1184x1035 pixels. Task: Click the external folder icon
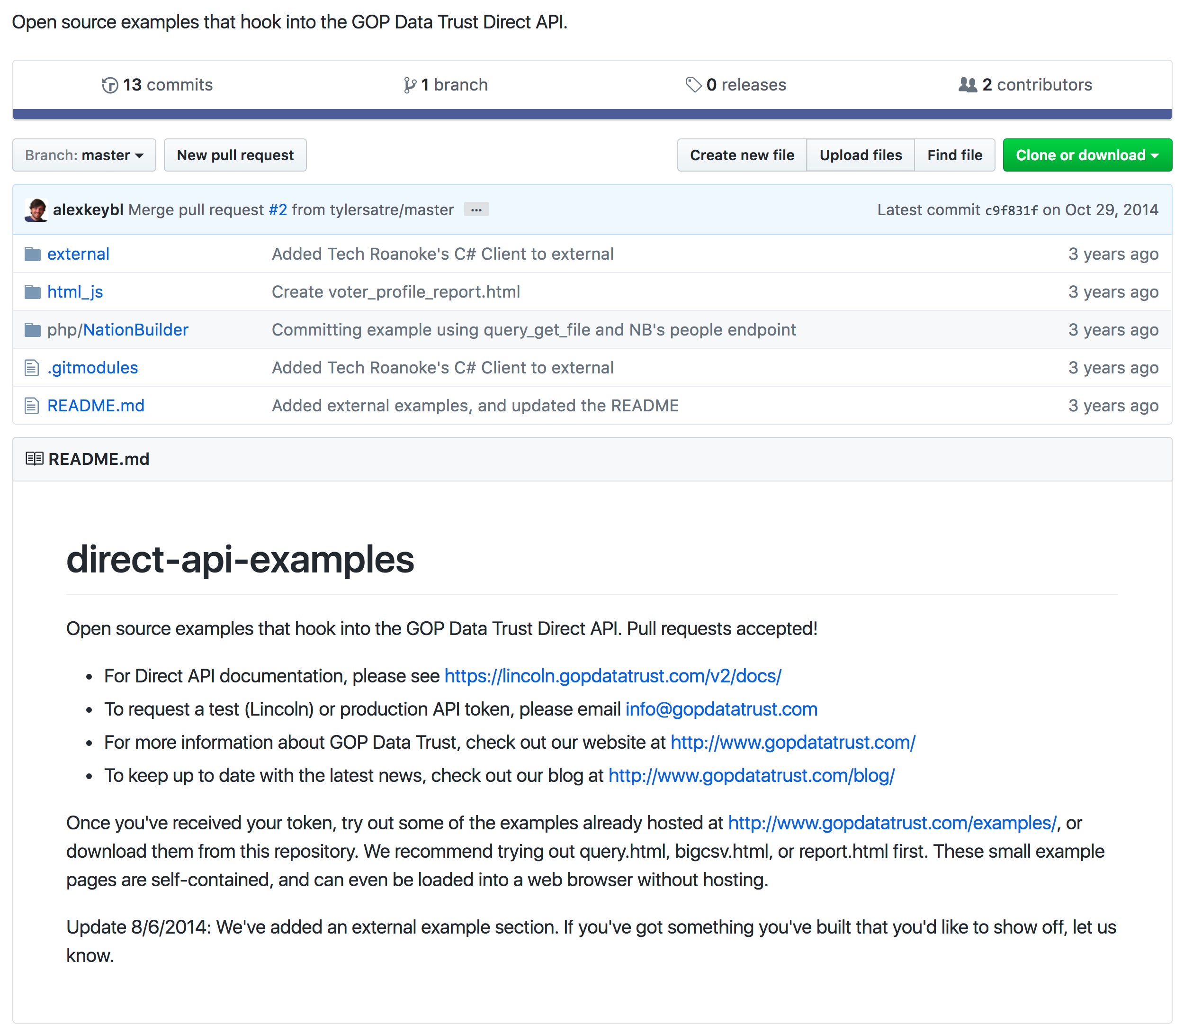pos(32,254)
